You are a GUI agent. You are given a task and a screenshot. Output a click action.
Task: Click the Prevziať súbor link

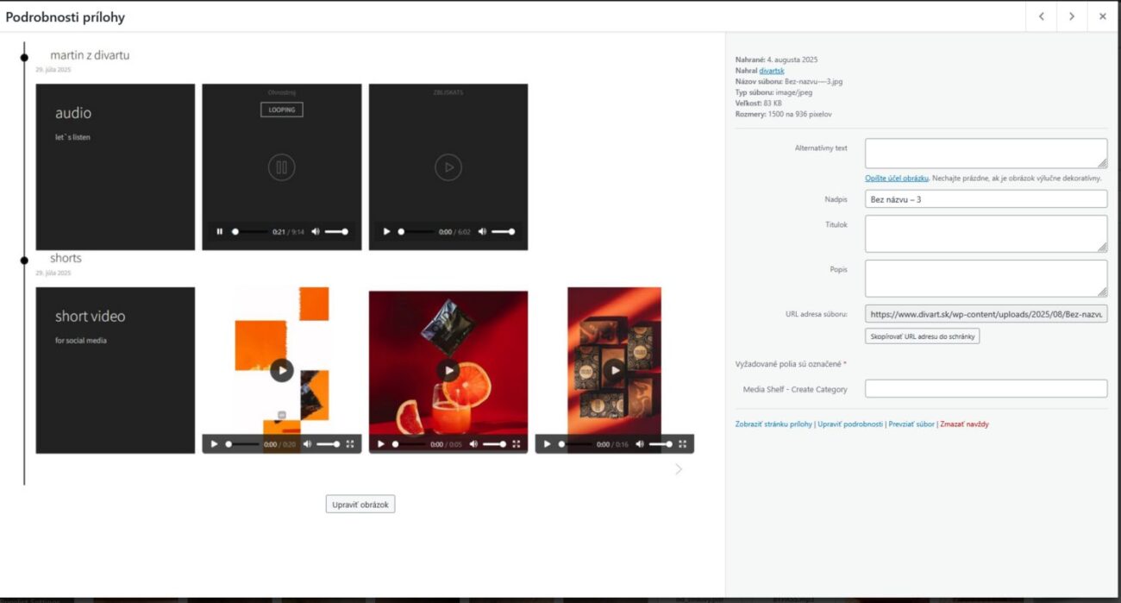(911, 424)
